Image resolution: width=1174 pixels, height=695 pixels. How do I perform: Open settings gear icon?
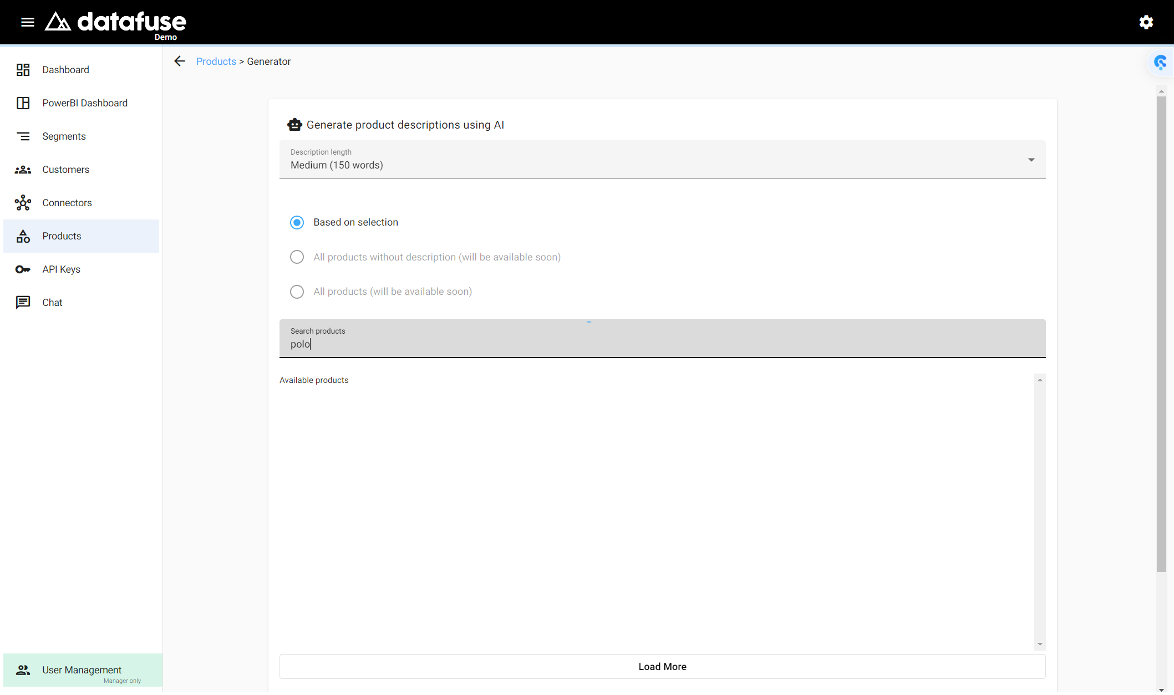tap(1146, 22)
